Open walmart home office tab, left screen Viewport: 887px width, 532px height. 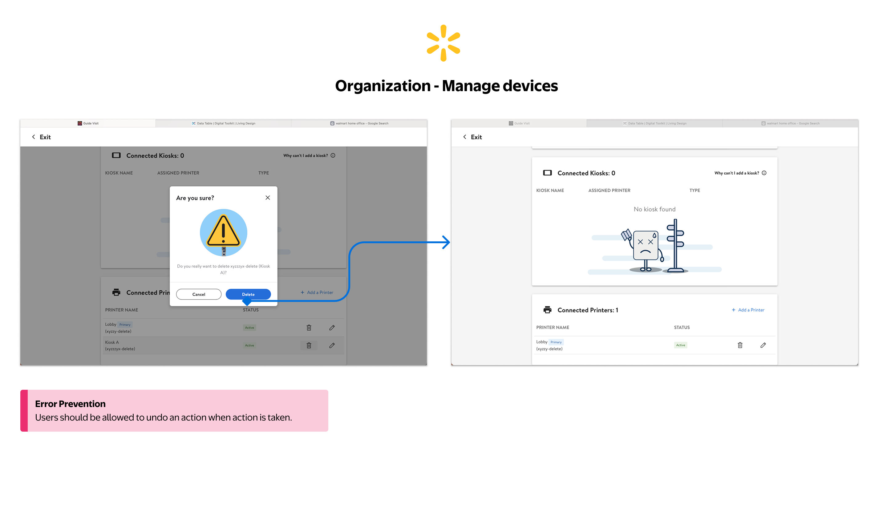(x=359, y=123)
